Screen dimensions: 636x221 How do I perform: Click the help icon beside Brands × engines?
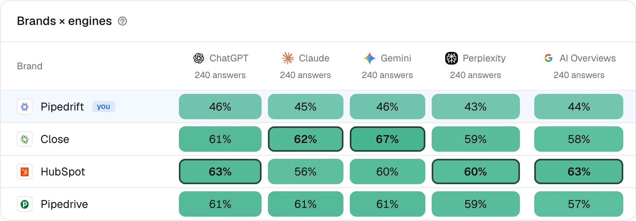click(122, 21)
